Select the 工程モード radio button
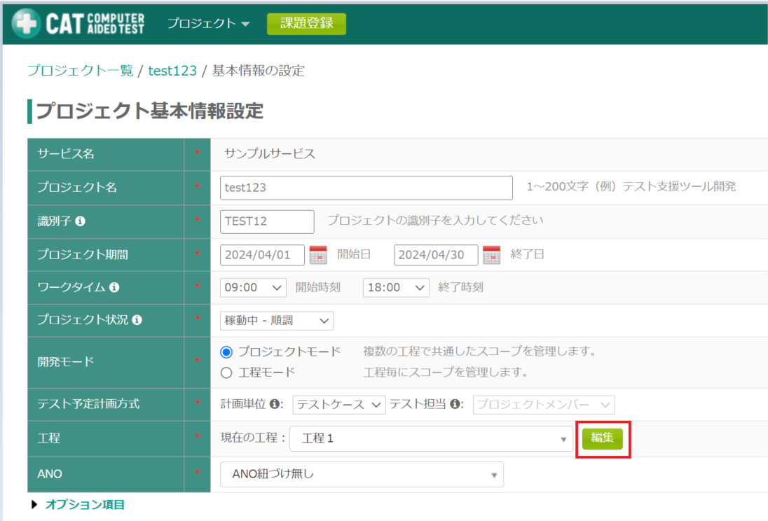 tap(226, 373)
